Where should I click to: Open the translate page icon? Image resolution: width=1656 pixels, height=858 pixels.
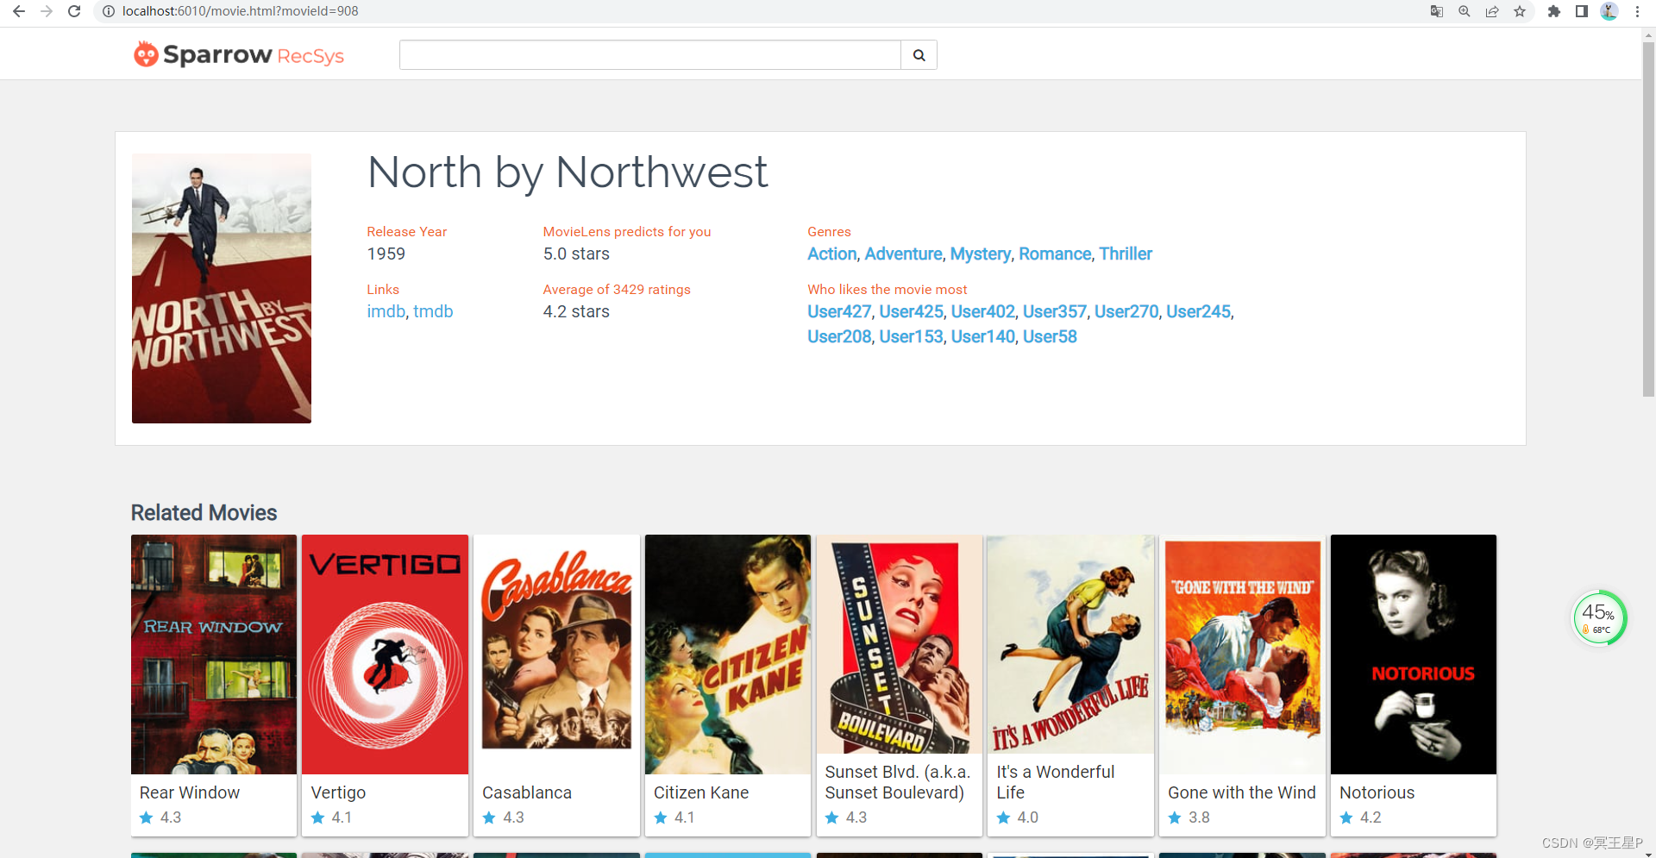coord(1437,11)
